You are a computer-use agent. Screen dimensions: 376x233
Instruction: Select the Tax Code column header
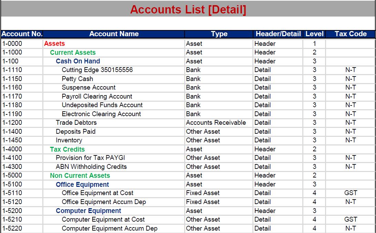351,34
